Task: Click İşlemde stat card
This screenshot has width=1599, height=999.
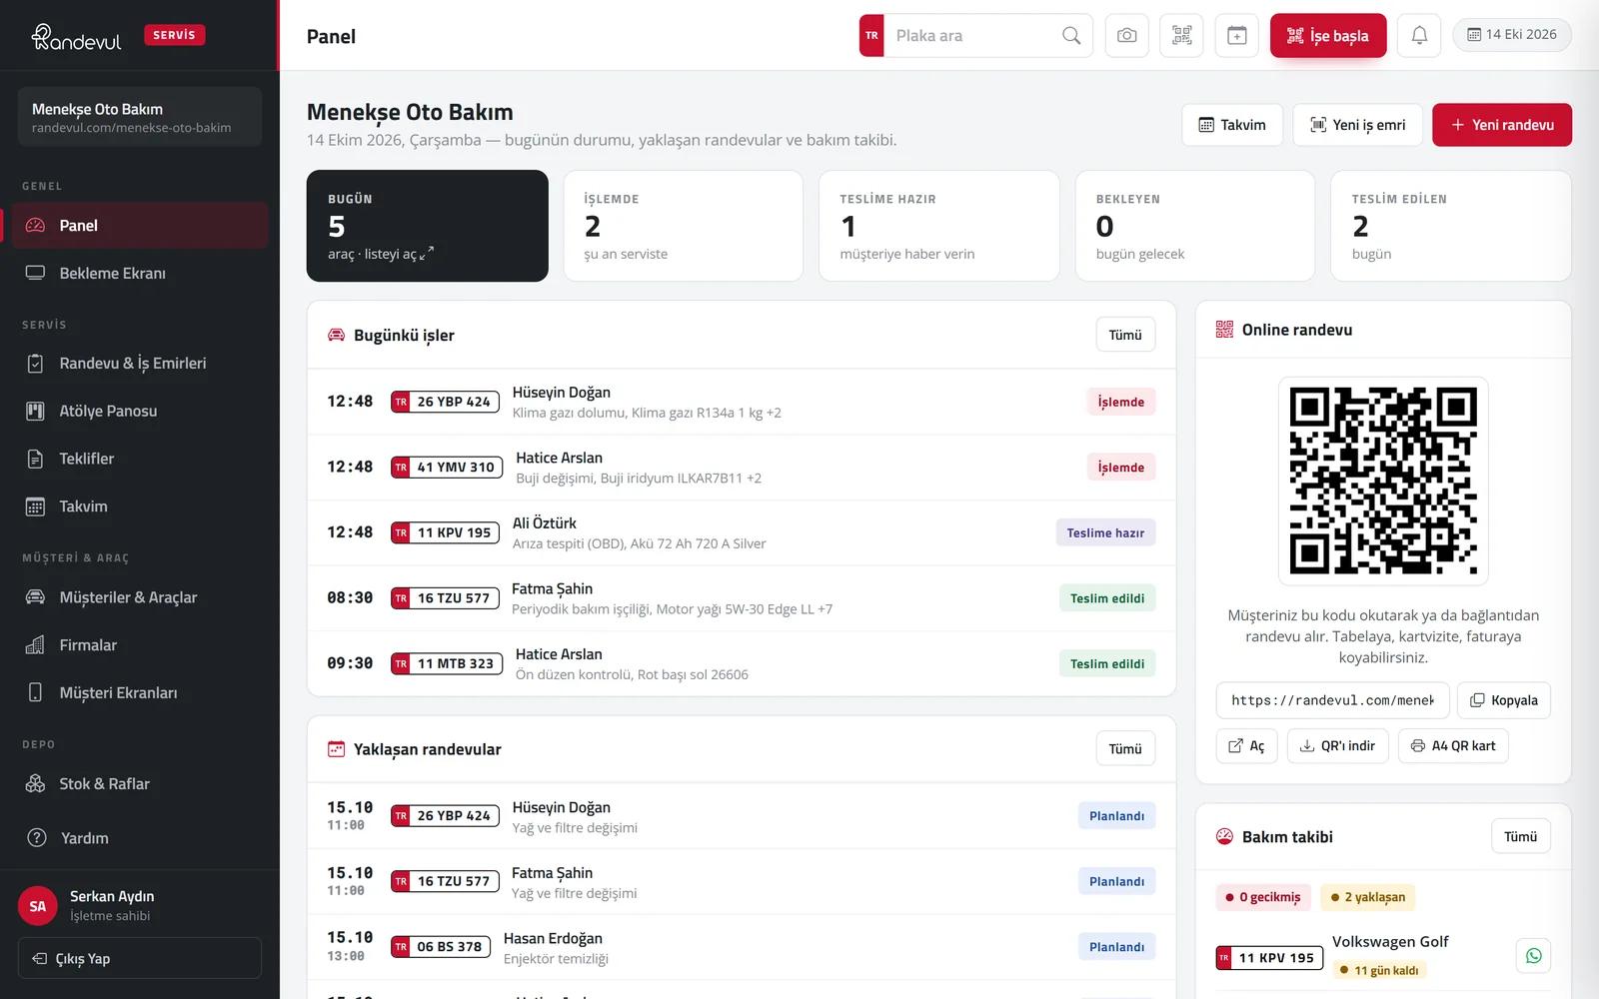Action: 684,226
